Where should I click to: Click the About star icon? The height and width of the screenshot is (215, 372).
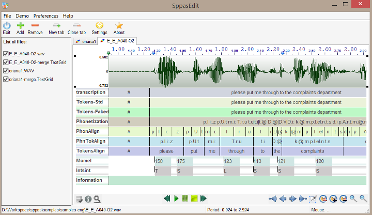point(119,25)
